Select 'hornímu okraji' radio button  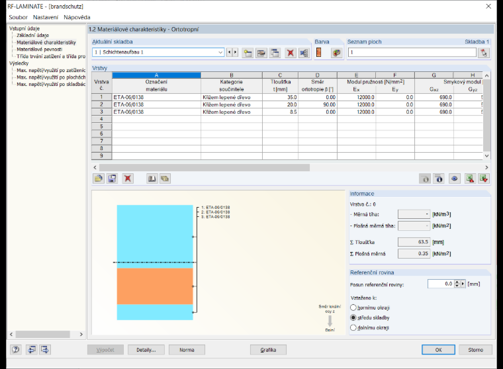pos(353,307)
